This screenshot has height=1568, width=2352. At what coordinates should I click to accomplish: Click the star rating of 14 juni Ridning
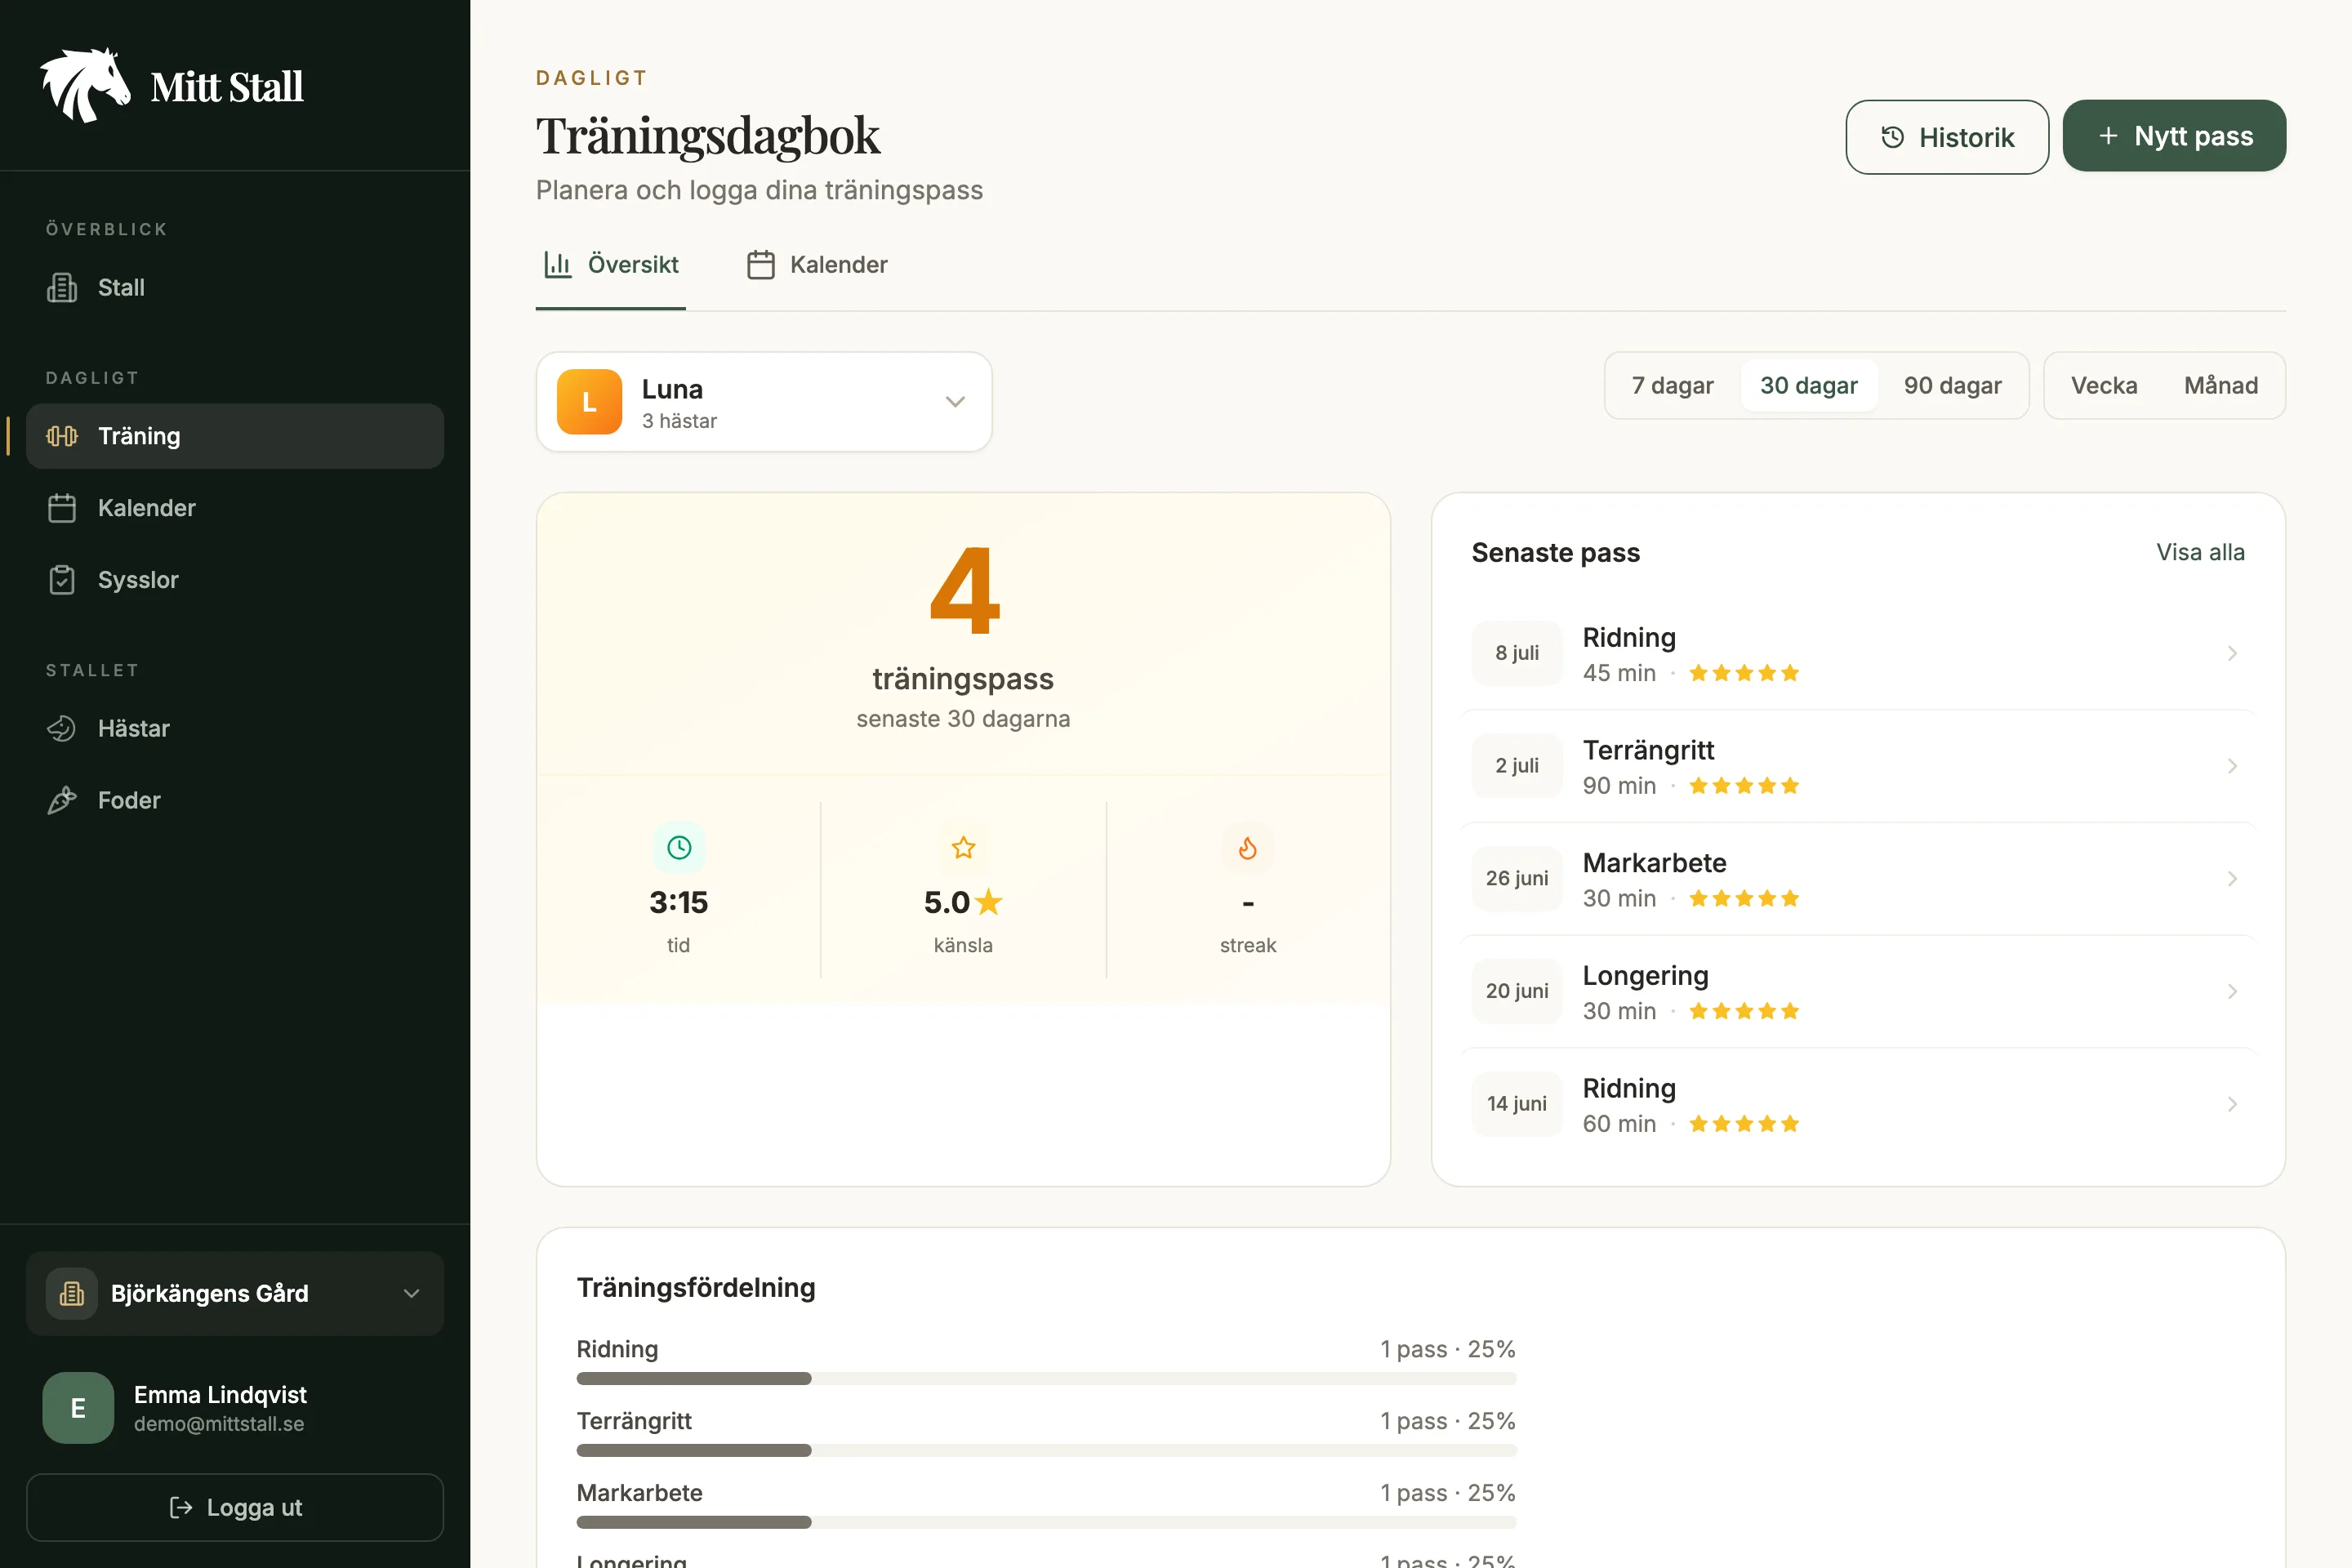tap(1744, 1124)
